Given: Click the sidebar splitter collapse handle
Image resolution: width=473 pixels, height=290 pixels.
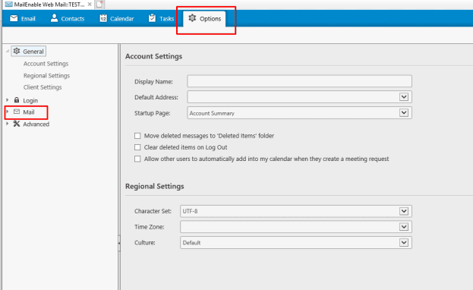Looking at the screenshot, I should coord(119,242).
